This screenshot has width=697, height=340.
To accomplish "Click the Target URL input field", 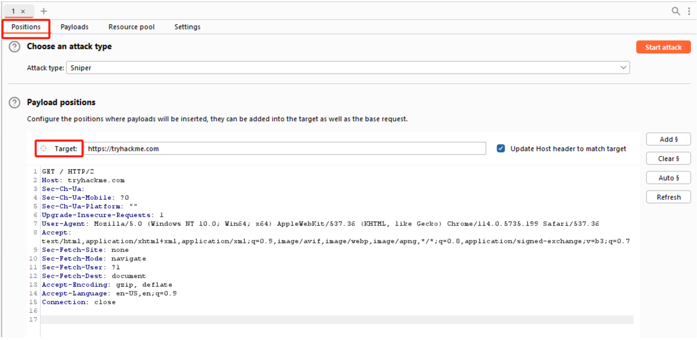I will [x=285, y=148].
